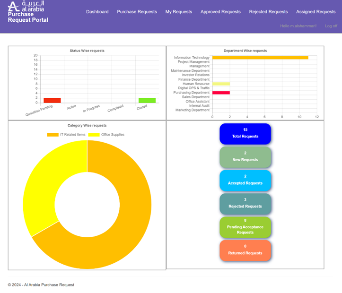The image size is (342, 293).
Task: Toggle IT Related Items legend swatch
Action: (53, 135)
